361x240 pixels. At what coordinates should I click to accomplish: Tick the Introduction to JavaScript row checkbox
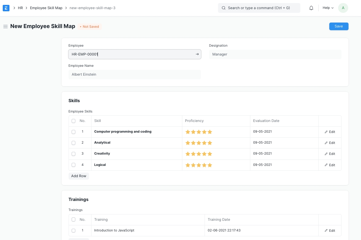click(x=73, y=231)
